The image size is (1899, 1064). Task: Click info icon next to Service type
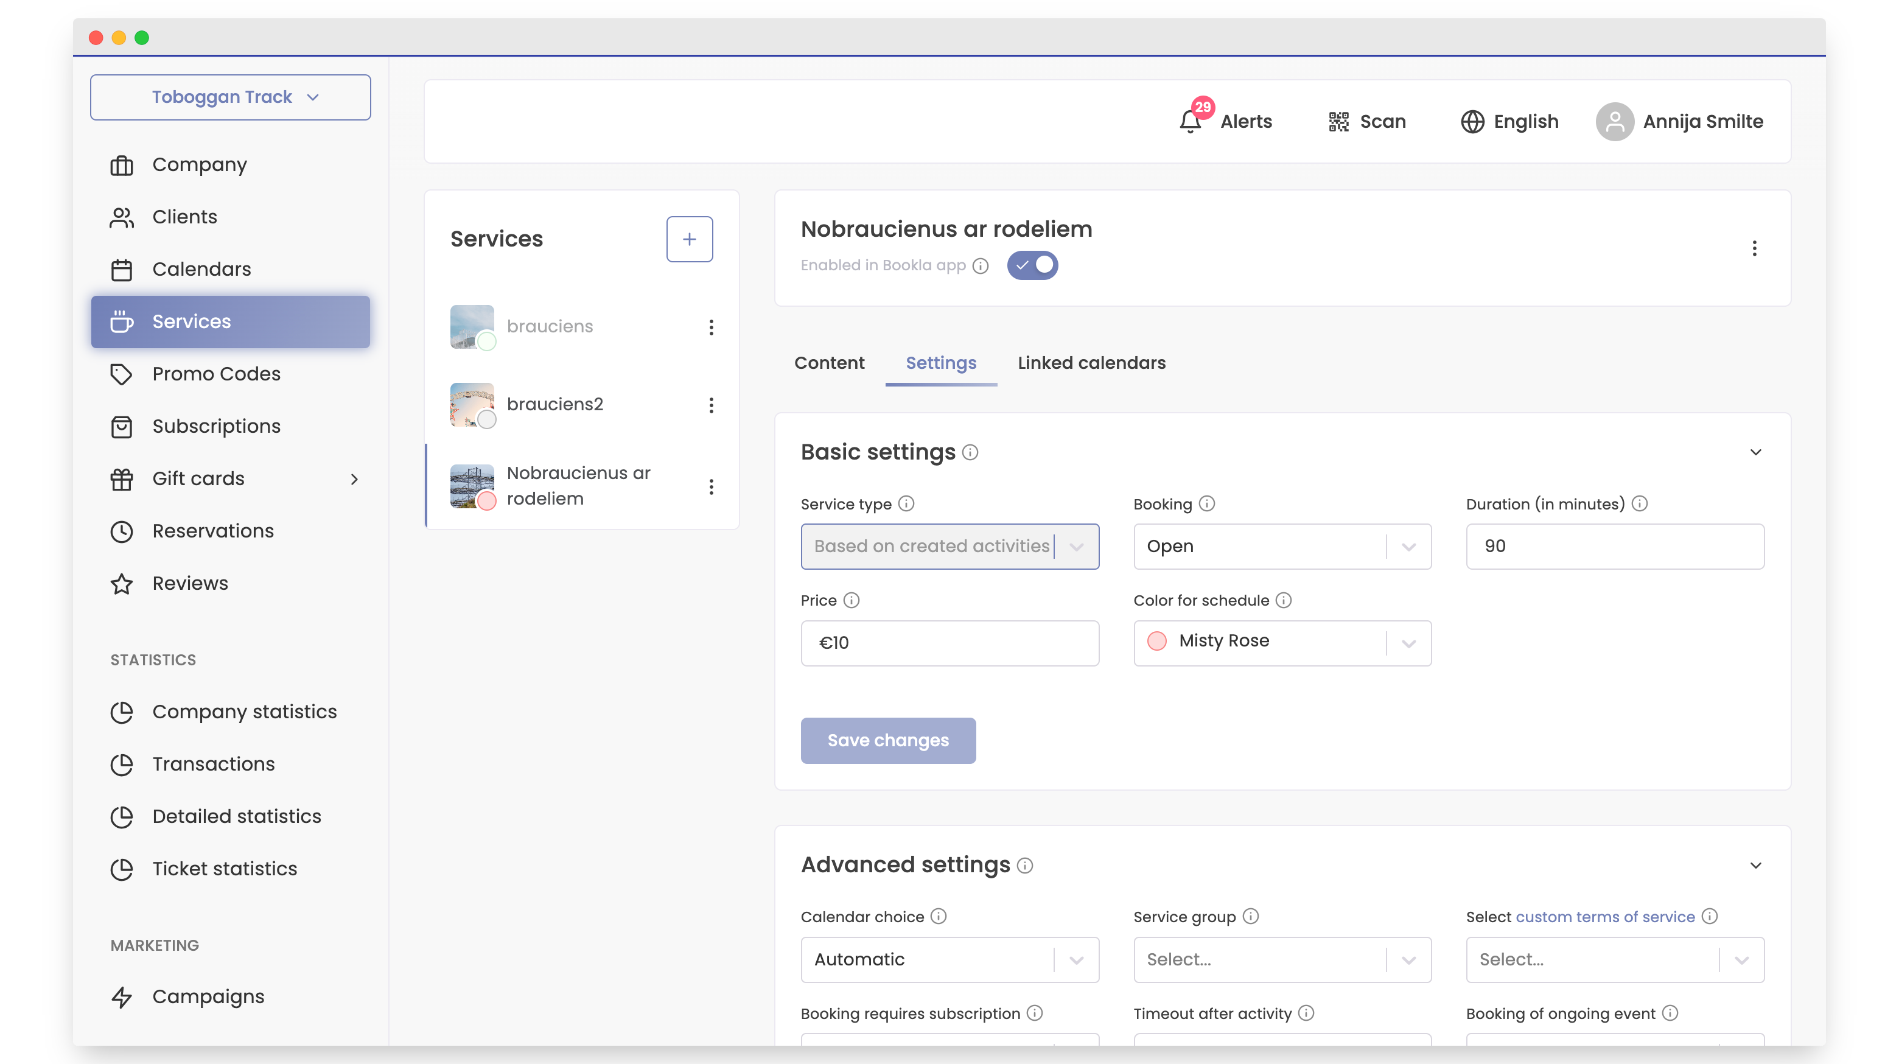click(906, 503)
